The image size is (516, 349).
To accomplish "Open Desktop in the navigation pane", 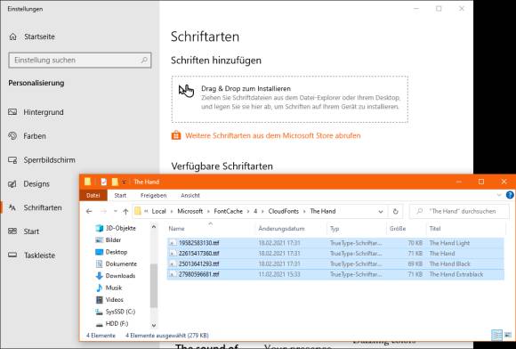I will [111, 252].
